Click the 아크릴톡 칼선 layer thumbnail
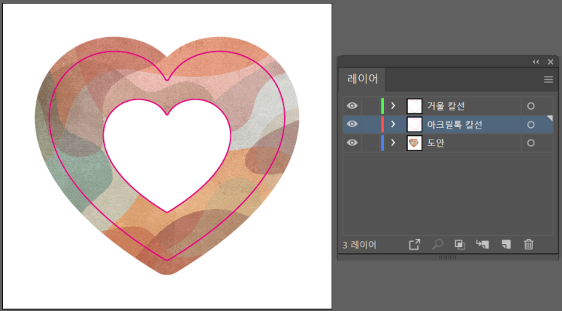 (x=414, y=124)
